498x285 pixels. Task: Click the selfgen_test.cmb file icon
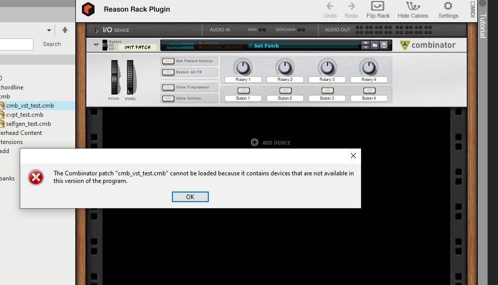point(2,124)
